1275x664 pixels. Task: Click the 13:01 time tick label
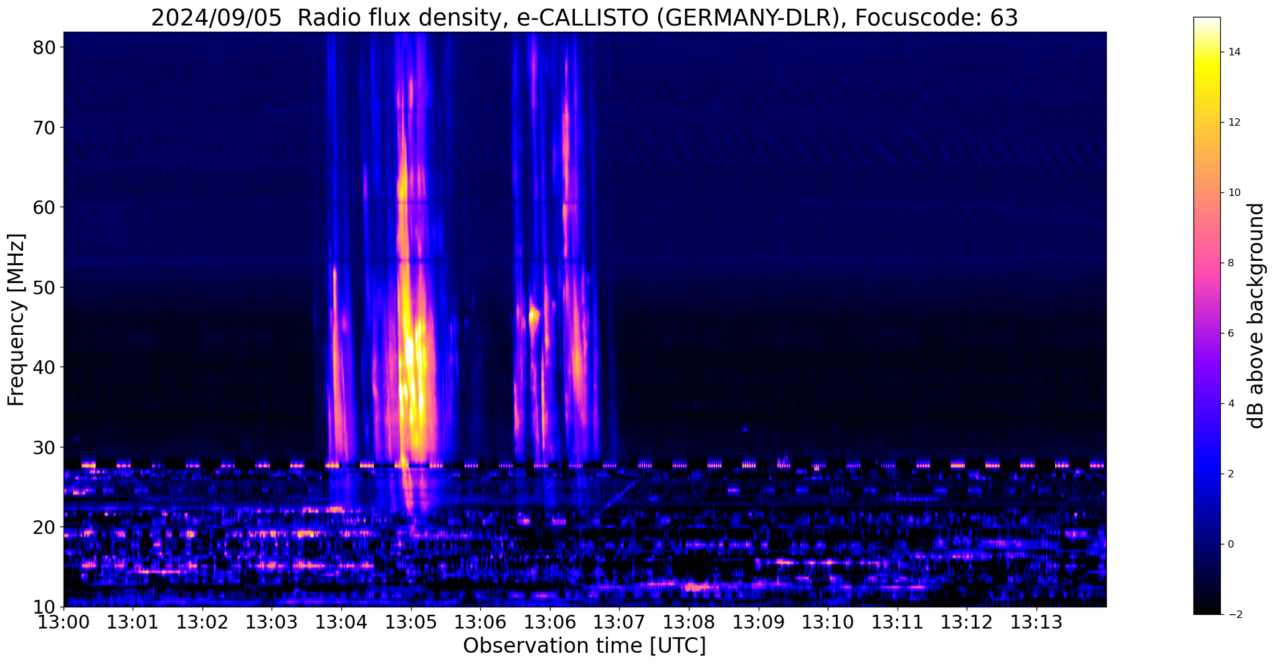tap(133, 622)
